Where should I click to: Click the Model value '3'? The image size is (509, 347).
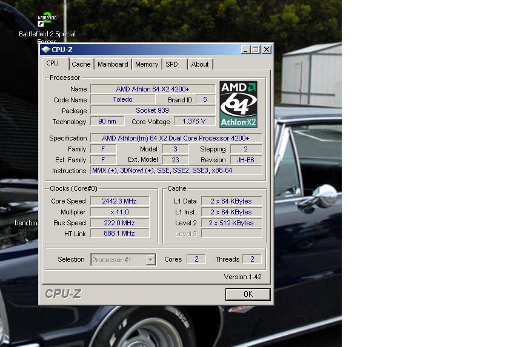click(175, 149)
